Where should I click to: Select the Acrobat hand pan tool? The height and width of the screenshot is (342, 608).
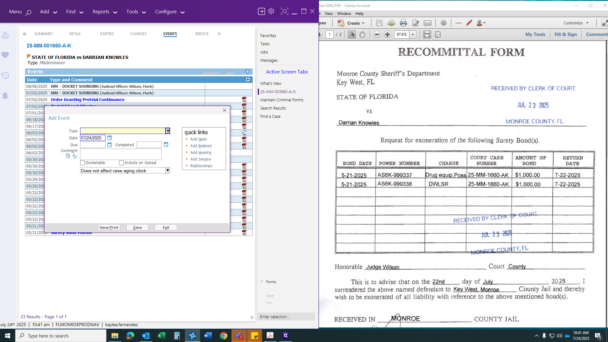coord(362,35)
